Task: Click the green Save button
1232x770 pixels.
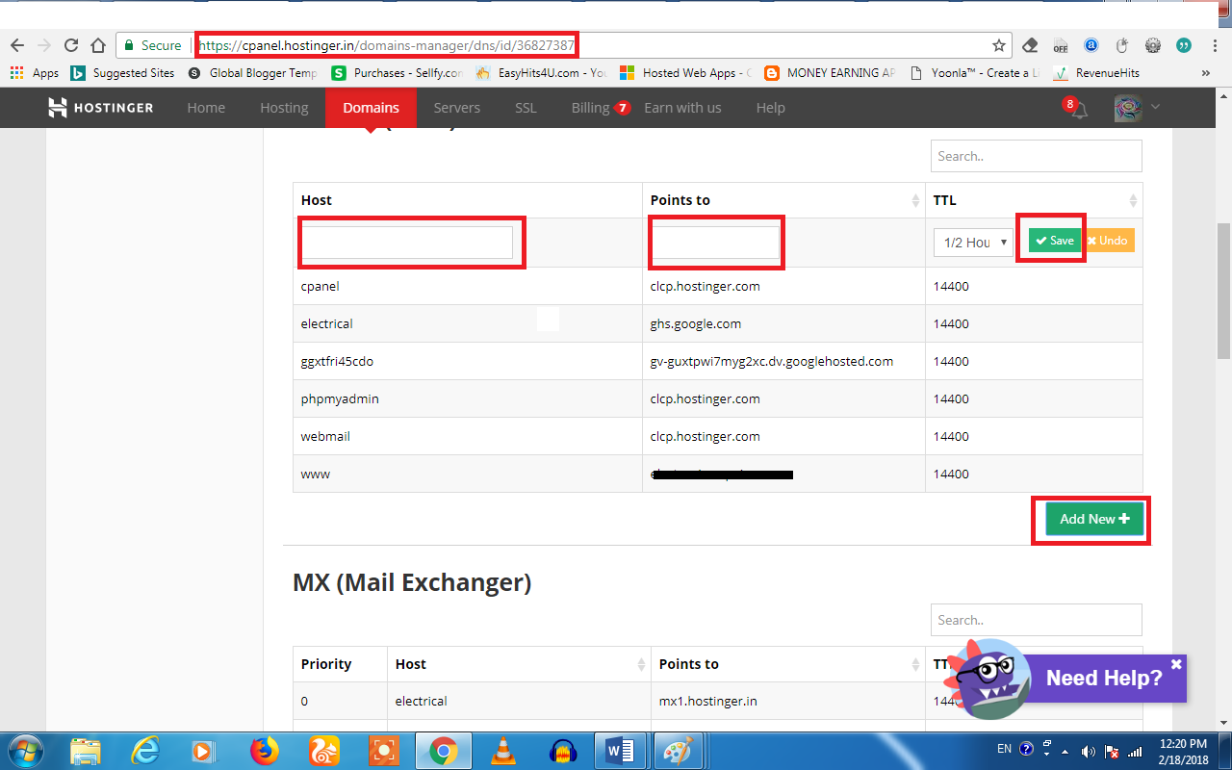Action: [1055, 241]
